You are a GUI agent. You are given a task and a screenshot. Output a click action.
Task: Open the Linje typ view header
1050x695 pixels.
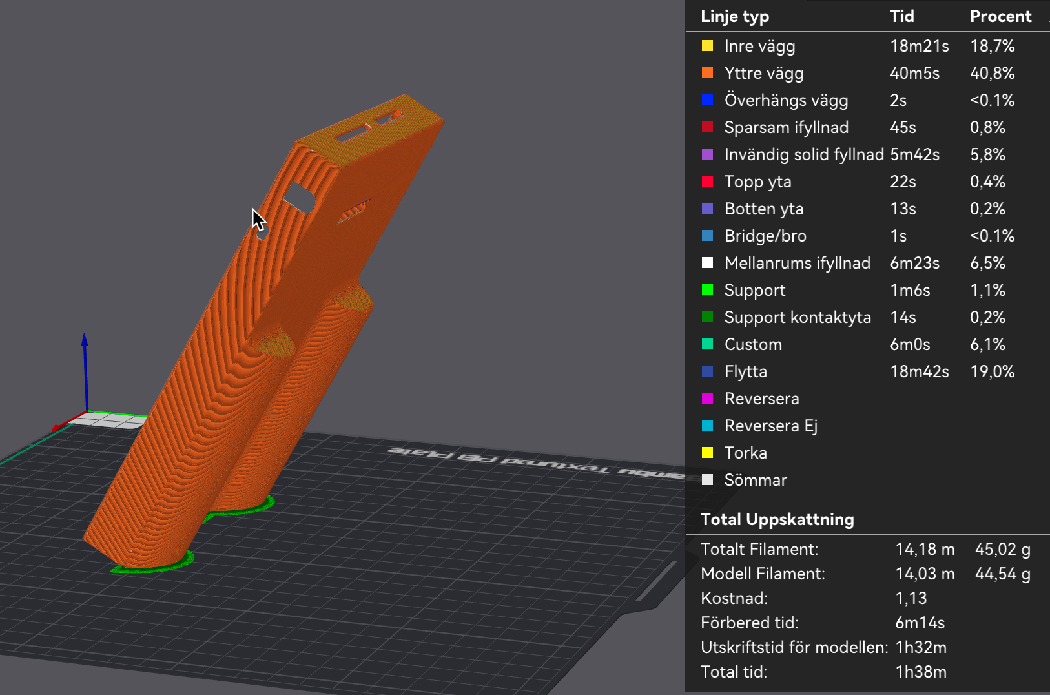tap(734, 16)
